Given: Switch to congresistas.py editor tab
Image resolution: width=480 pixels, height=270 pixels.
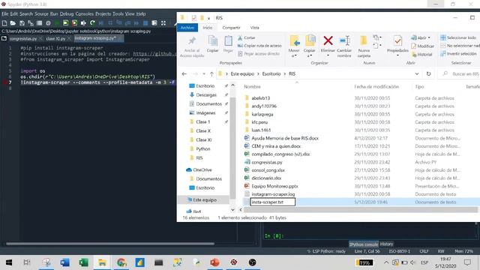Looking at the screenshot, I should 23,38.
